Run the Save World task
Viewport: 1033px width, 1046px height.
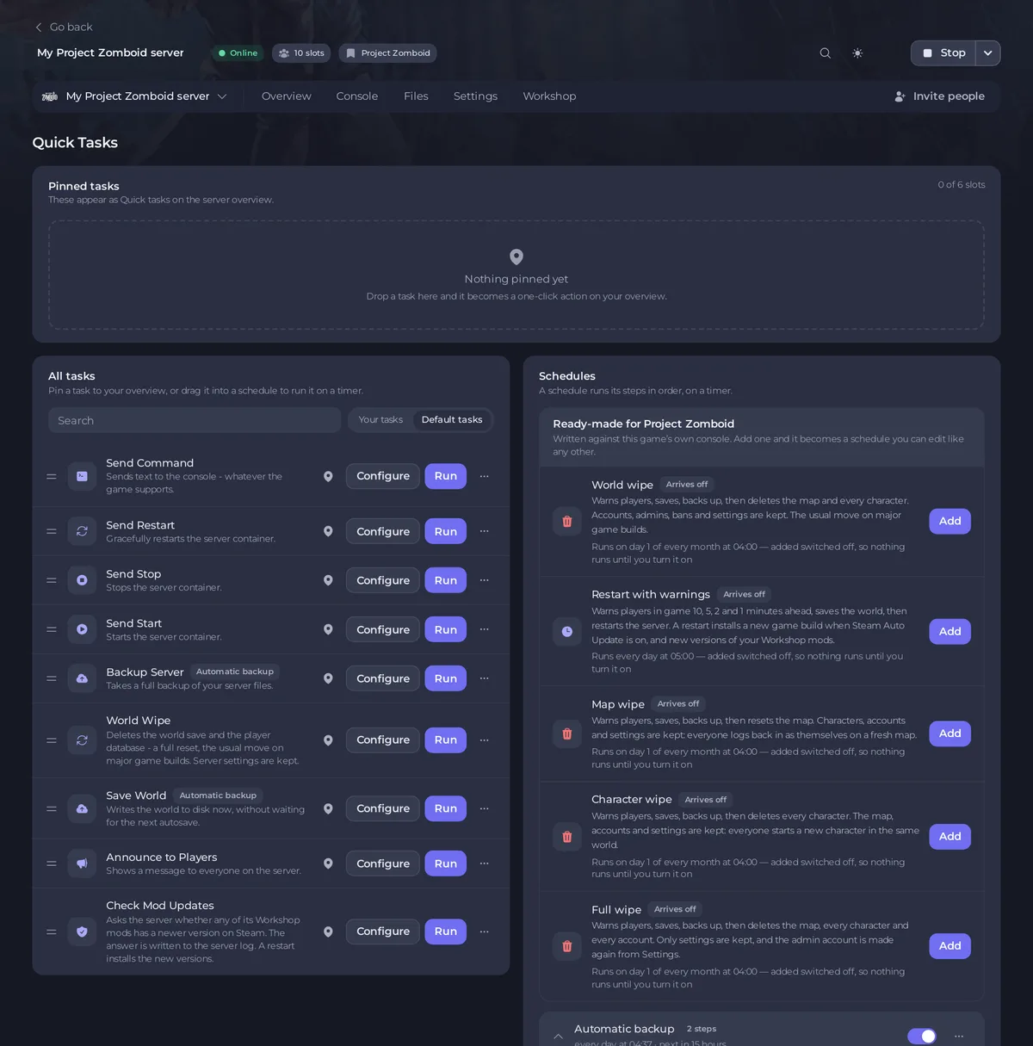pos(446,808)
